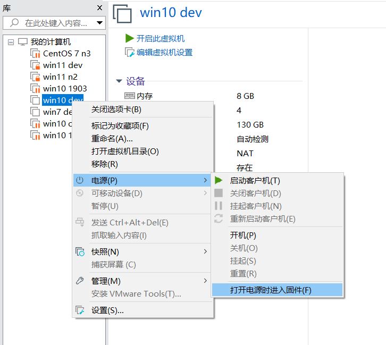386x345 pixels.
Task: Click the memory chip icon beside 内存
Action: click(x=130, y=96)
